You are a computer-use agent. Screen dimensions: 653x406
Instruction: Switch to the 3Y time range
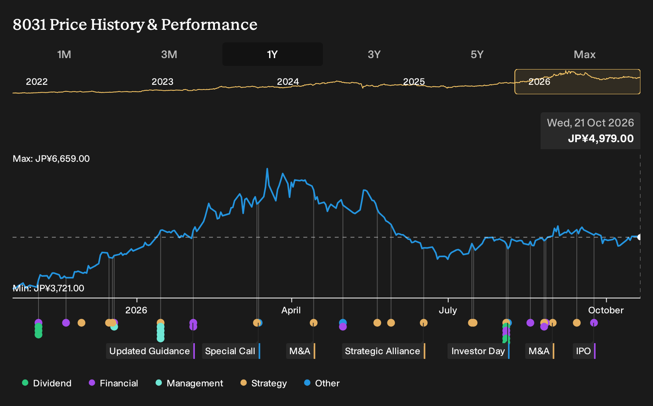tap(374, 54)
